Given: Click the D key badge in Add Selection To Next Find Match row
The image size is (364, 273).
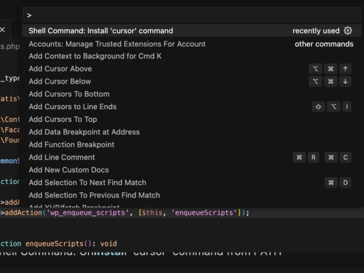Looking at the screenshot, I should tap(345, 183).
